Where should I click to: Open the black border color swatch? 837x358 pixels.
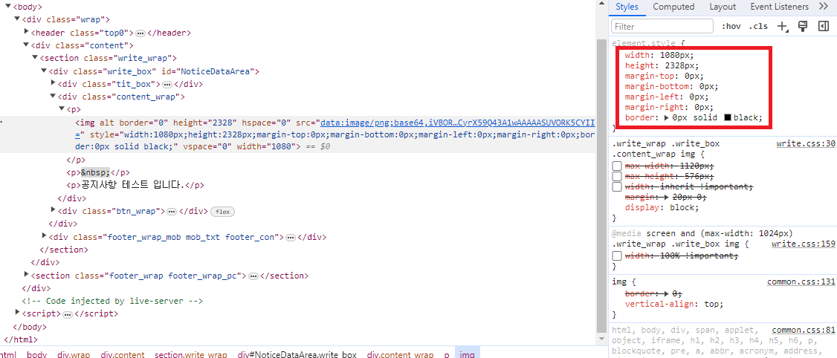[x=728, y=117]
